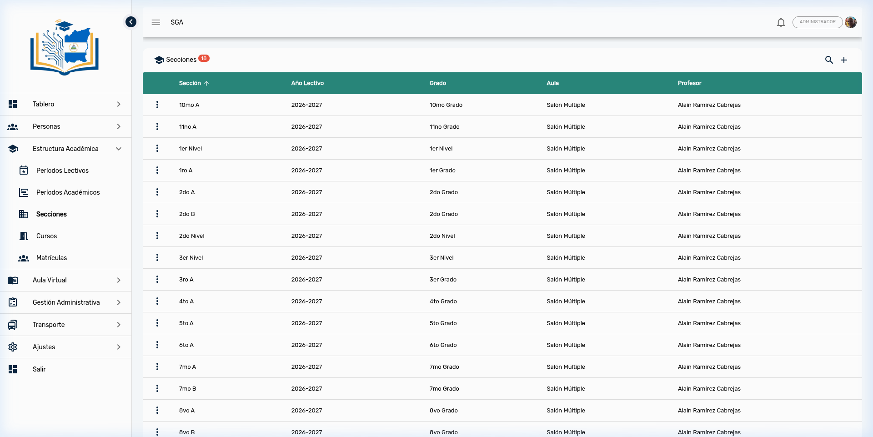This screenshot has height=437, width=873.
Task: Open Períodos Lectivos in the sidebar
Action: click(62, 171)
